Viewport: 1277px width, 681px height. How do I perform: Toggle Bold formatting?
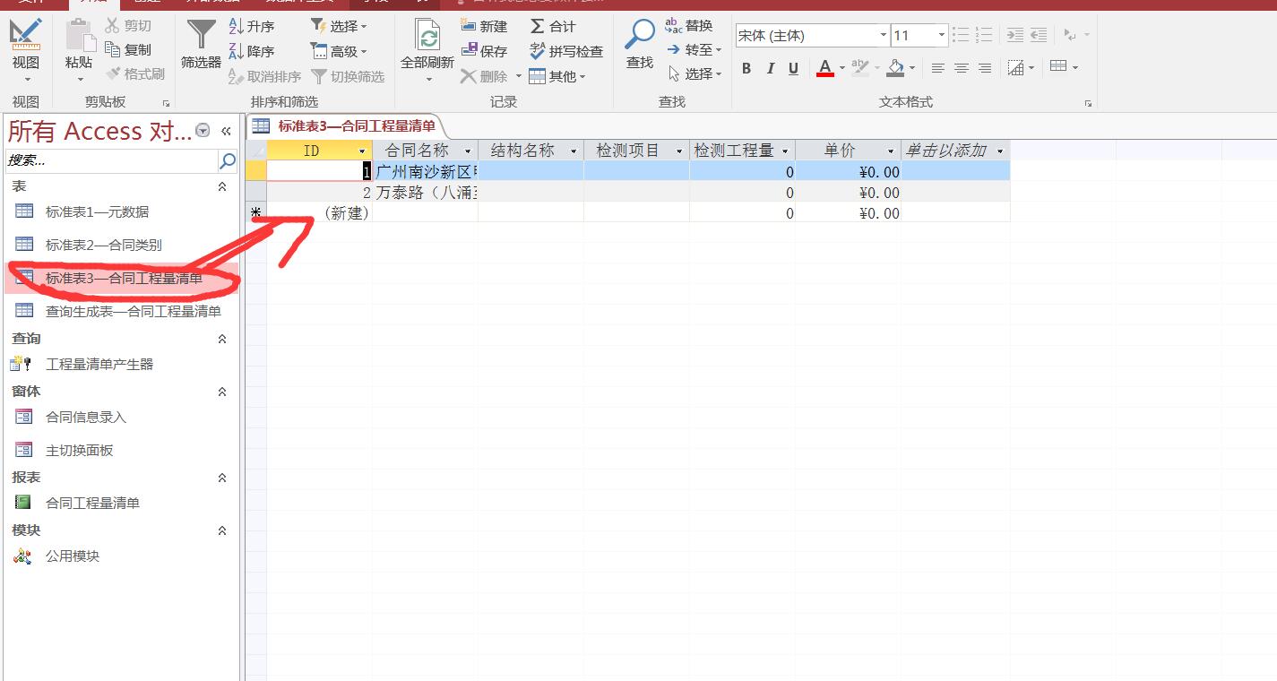pyautogui.click(x=746, y=68)
